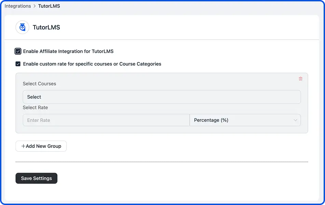
Task: Click the Add New Group button
Action: [41, 146]
